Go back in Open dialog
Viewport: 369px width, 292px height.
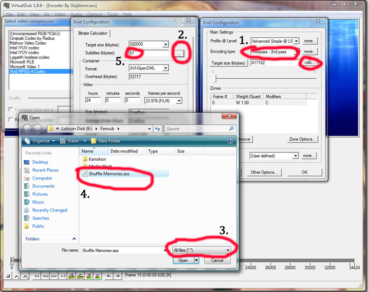click(x=27, y=129)
